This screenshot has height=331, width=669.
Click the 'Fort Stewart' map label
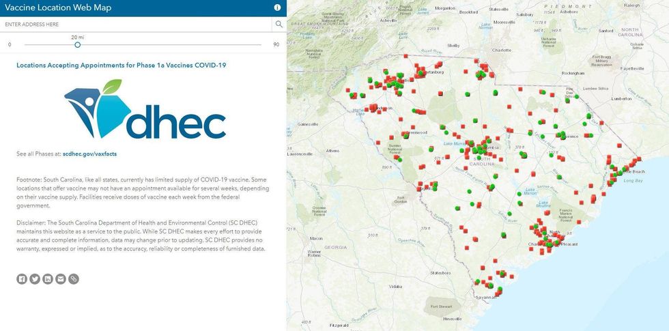click(440, 306)
